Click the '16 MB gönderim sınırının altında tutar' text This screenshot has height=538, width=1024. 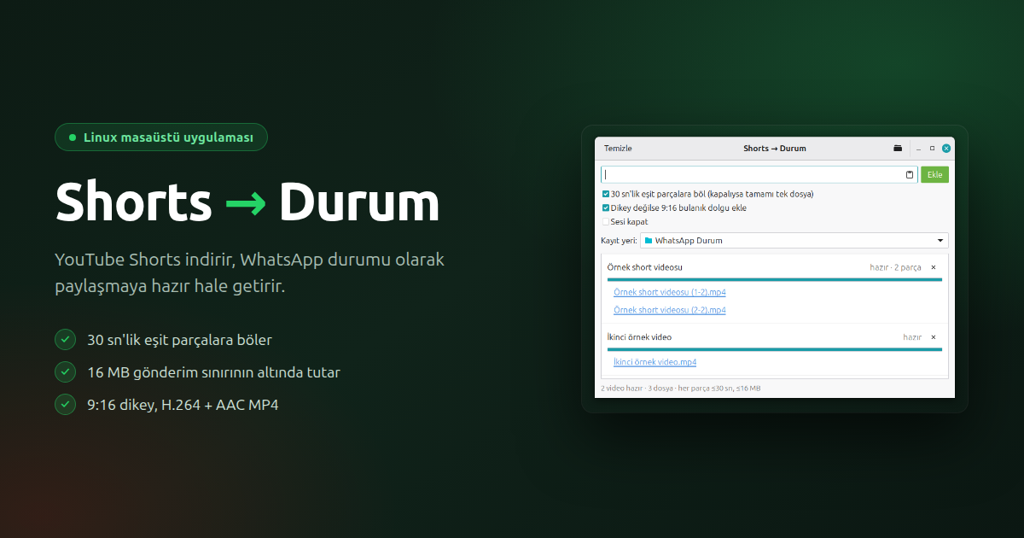click(213, 372)
